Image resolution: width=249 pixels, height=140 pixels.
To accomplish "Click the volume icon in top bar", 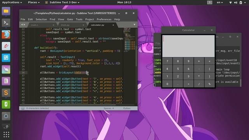I will pyautogui.click(x=236, y=2).
